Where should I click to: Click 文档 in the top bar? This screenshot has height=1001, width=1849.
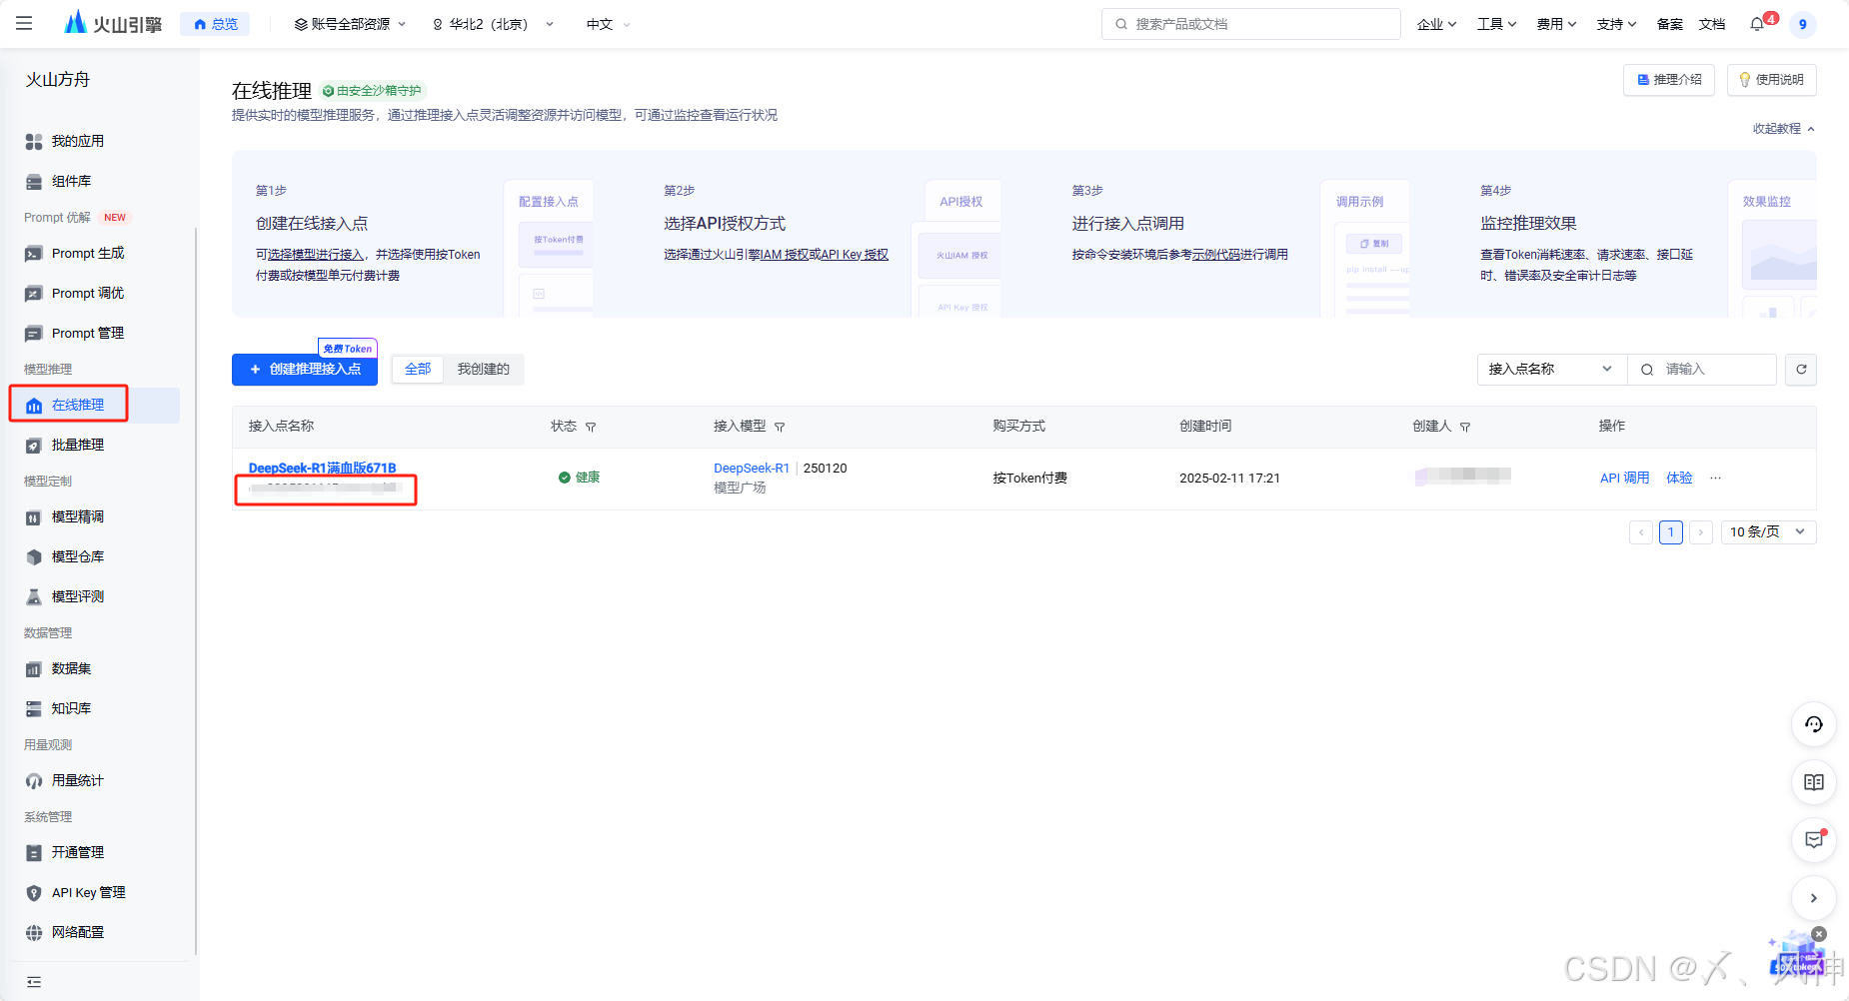(1712, 24)
